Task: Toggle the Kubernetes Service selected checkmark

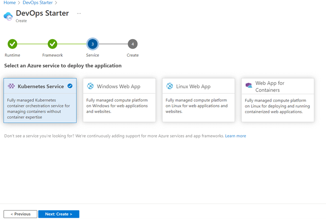Action: [70, 86]
